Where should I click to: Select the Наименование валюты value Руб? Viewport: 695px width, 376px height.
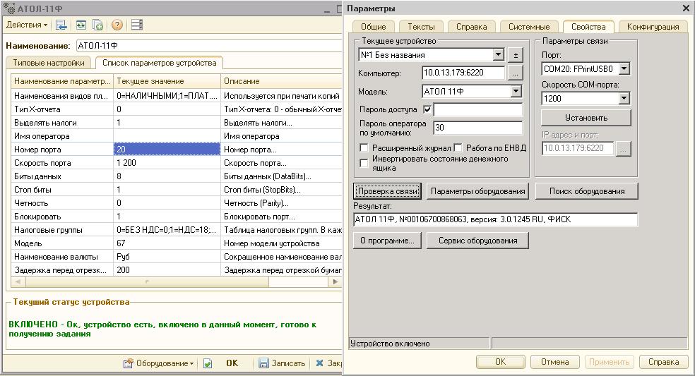(x=167, y=256)
